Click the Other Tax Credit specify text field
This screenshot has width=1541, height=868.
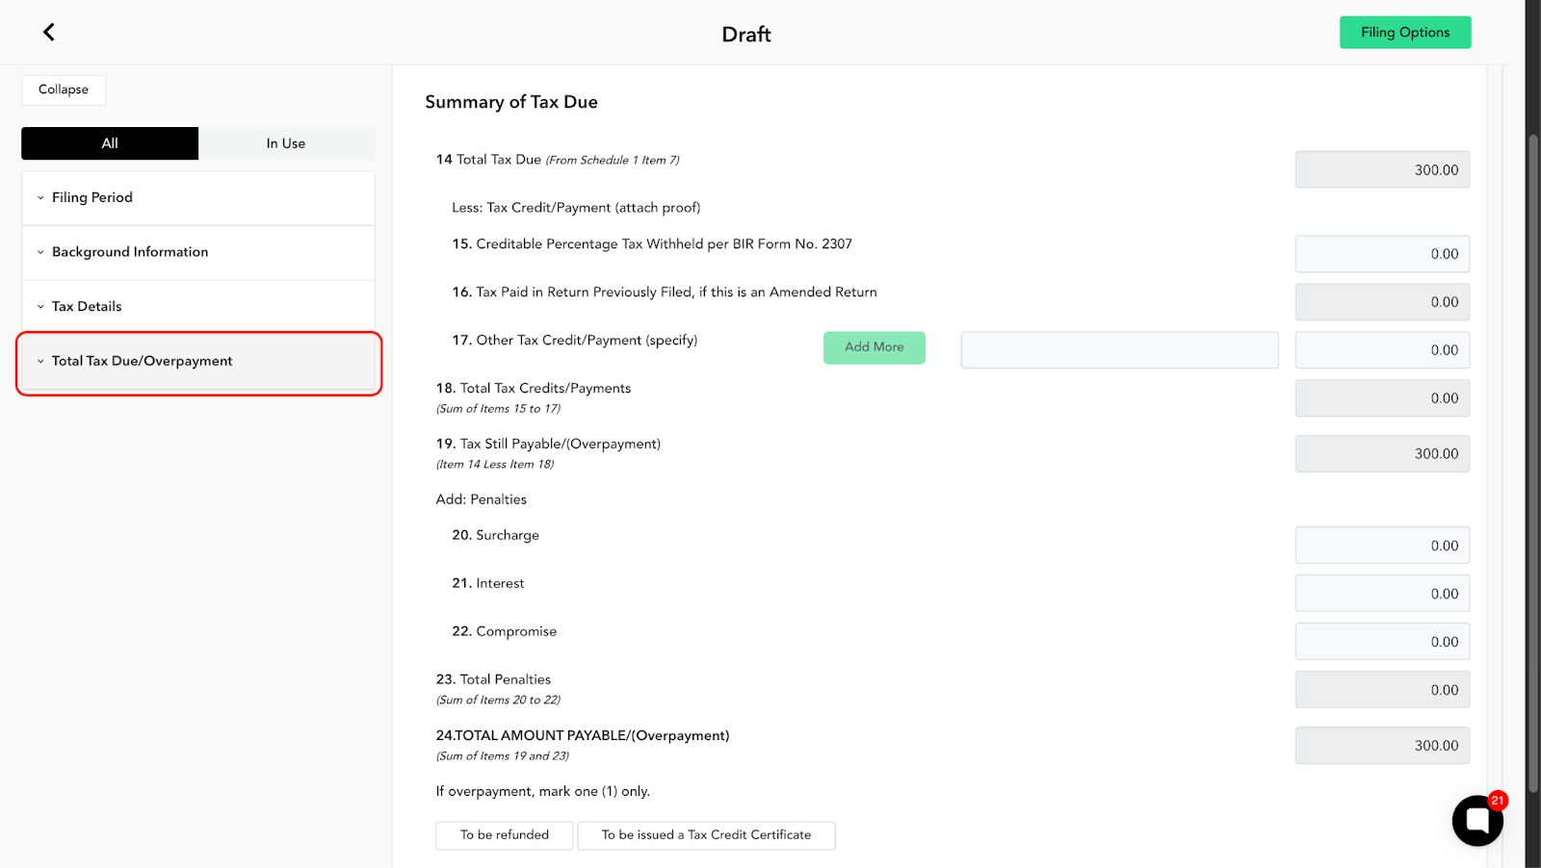(x=1120, y=350)
